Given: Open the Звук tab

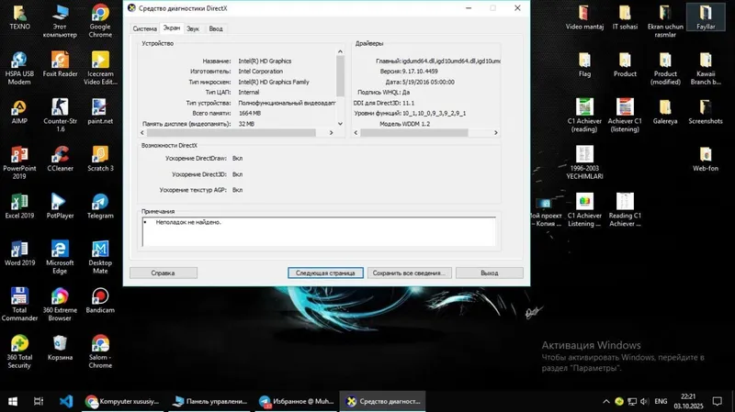Looking at the screenshot, I should click(193, 28).
